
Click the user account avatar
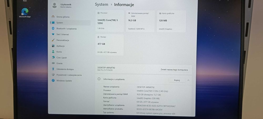(54, 5)
